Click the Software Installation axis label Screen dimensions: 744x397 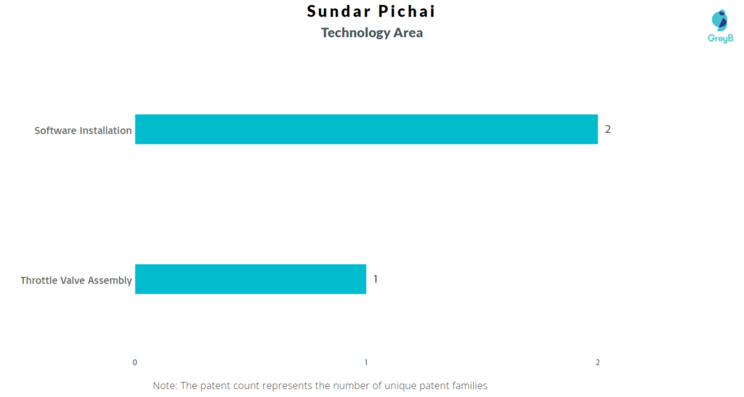click(x=83, y=131)
